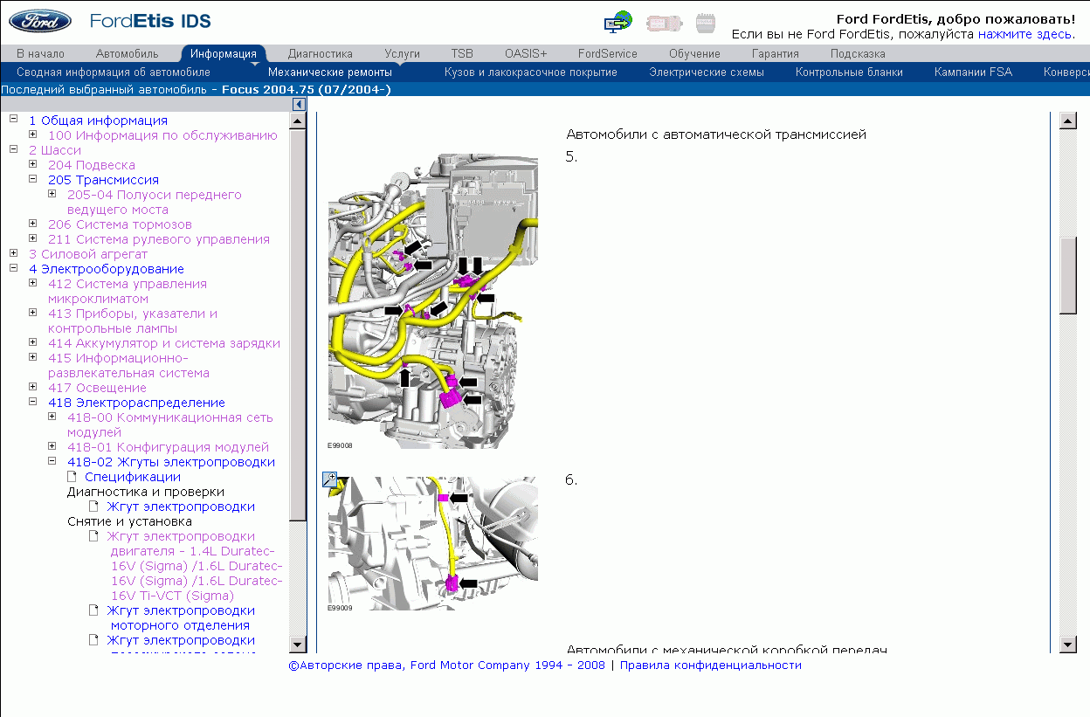Click the content pane scroll down arrow
This screenshot has width=1090, height=717.
[x=1067, y=645]
